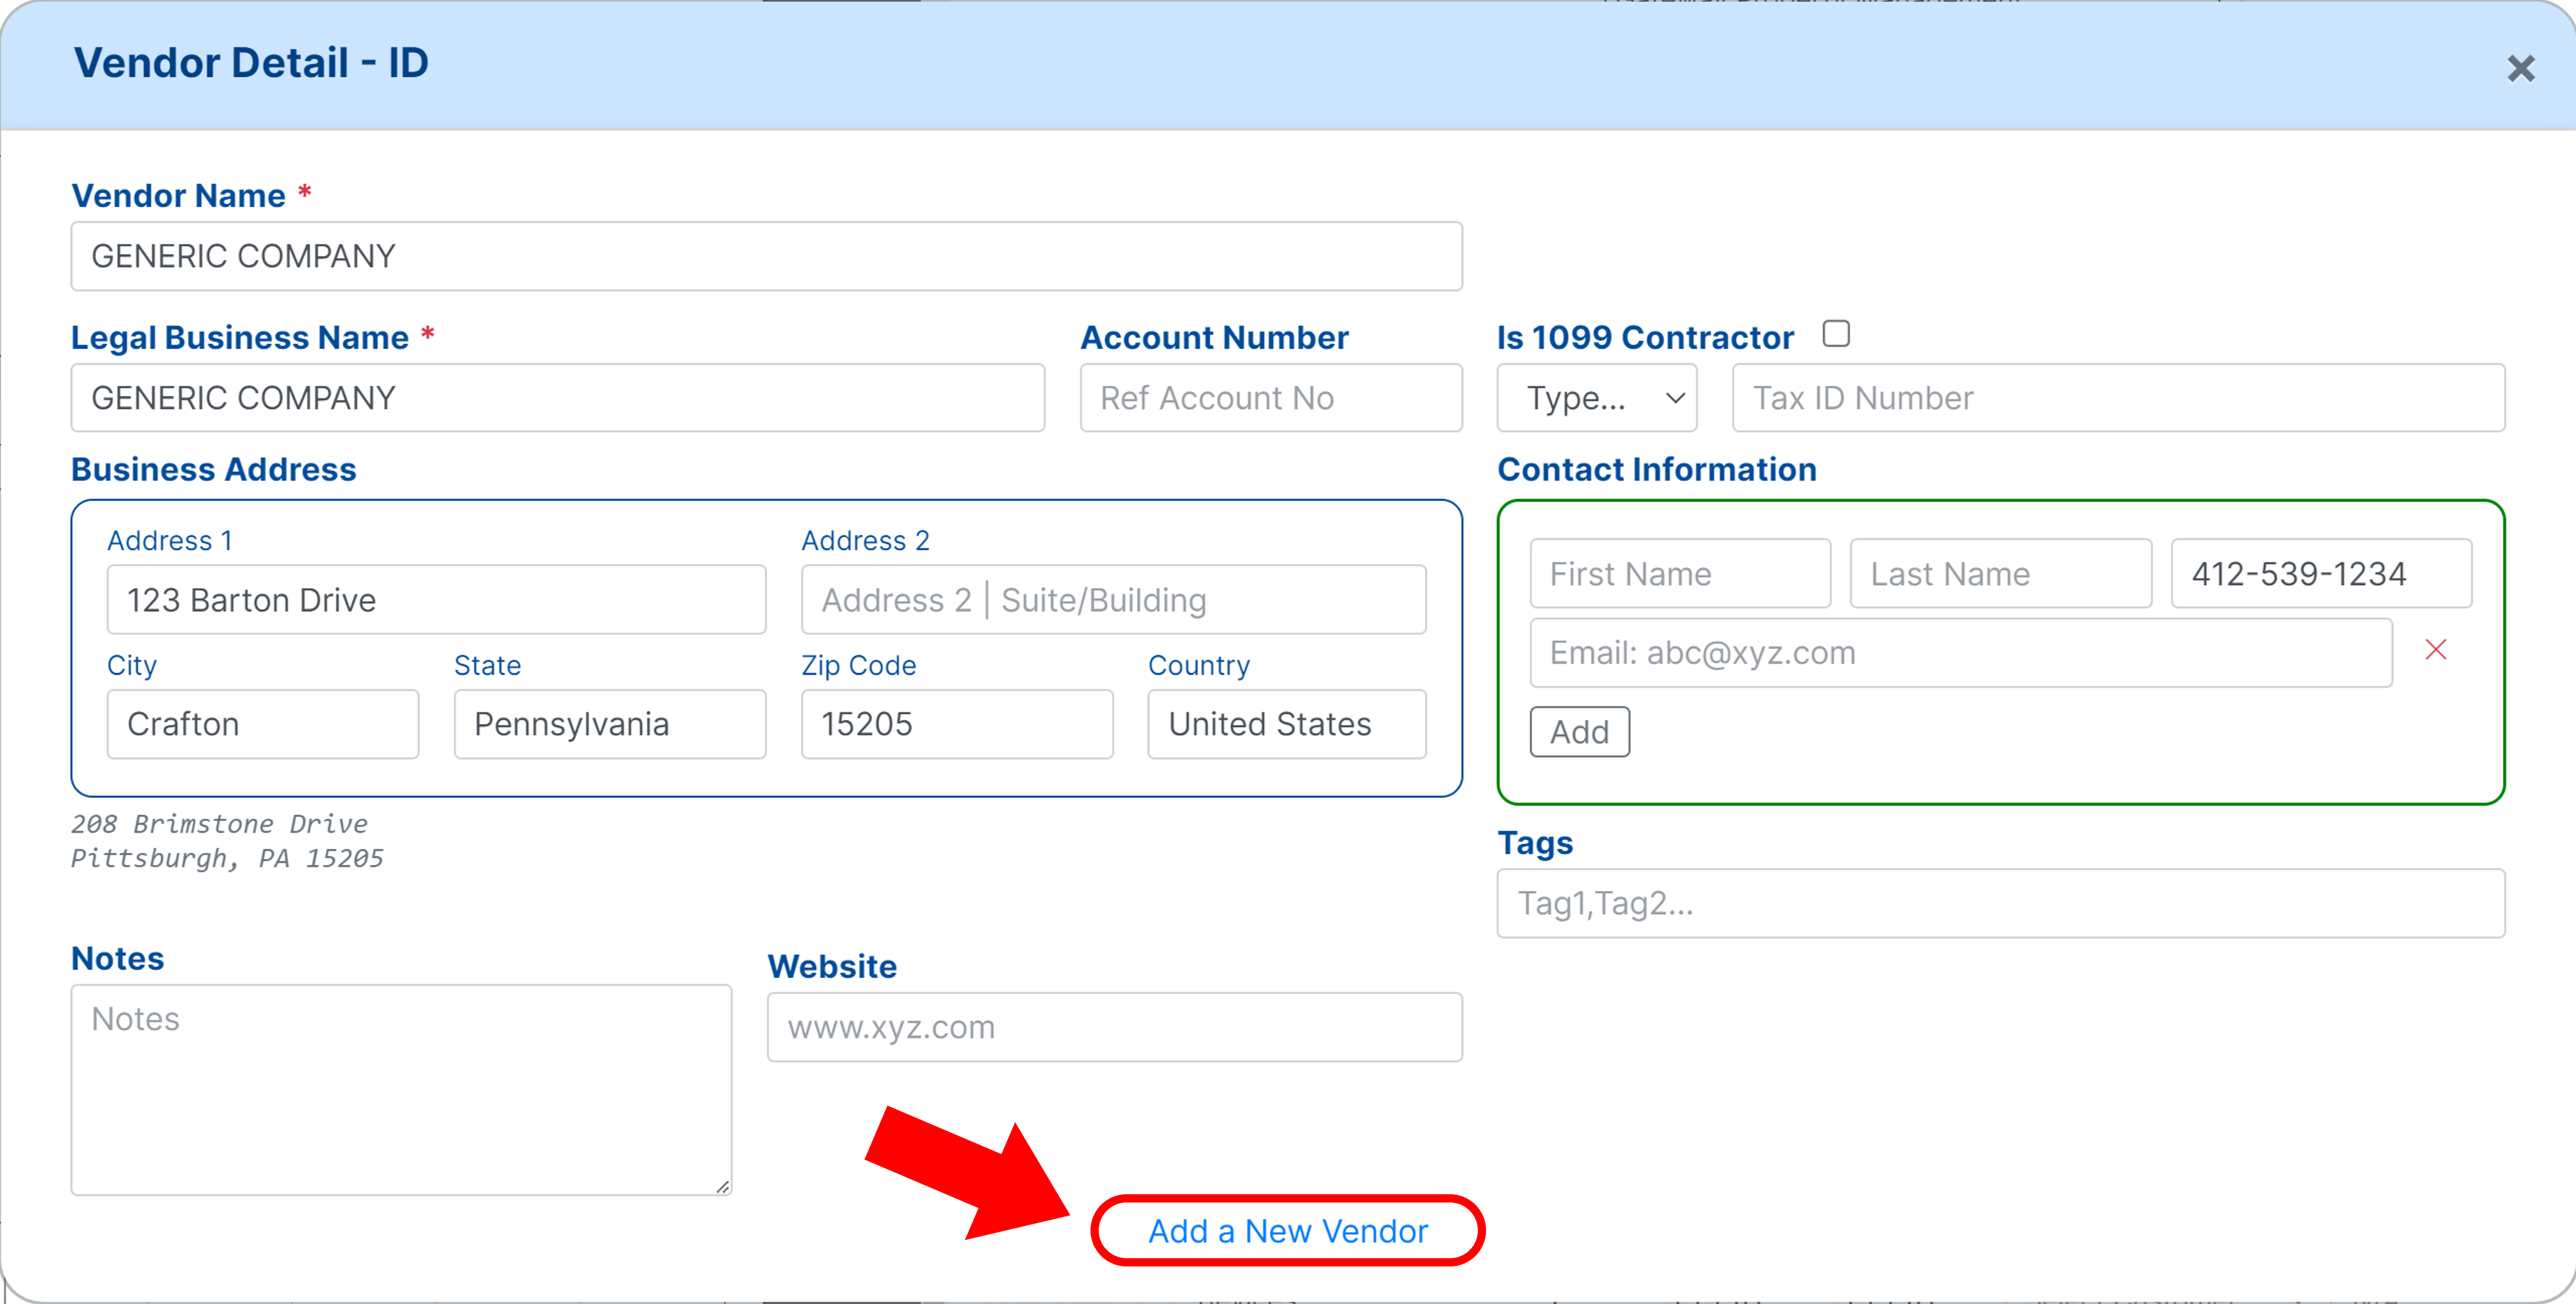2576x1304 pixels.
Task: Click the State field showing Pennsylvania
Action: (610, 724)
